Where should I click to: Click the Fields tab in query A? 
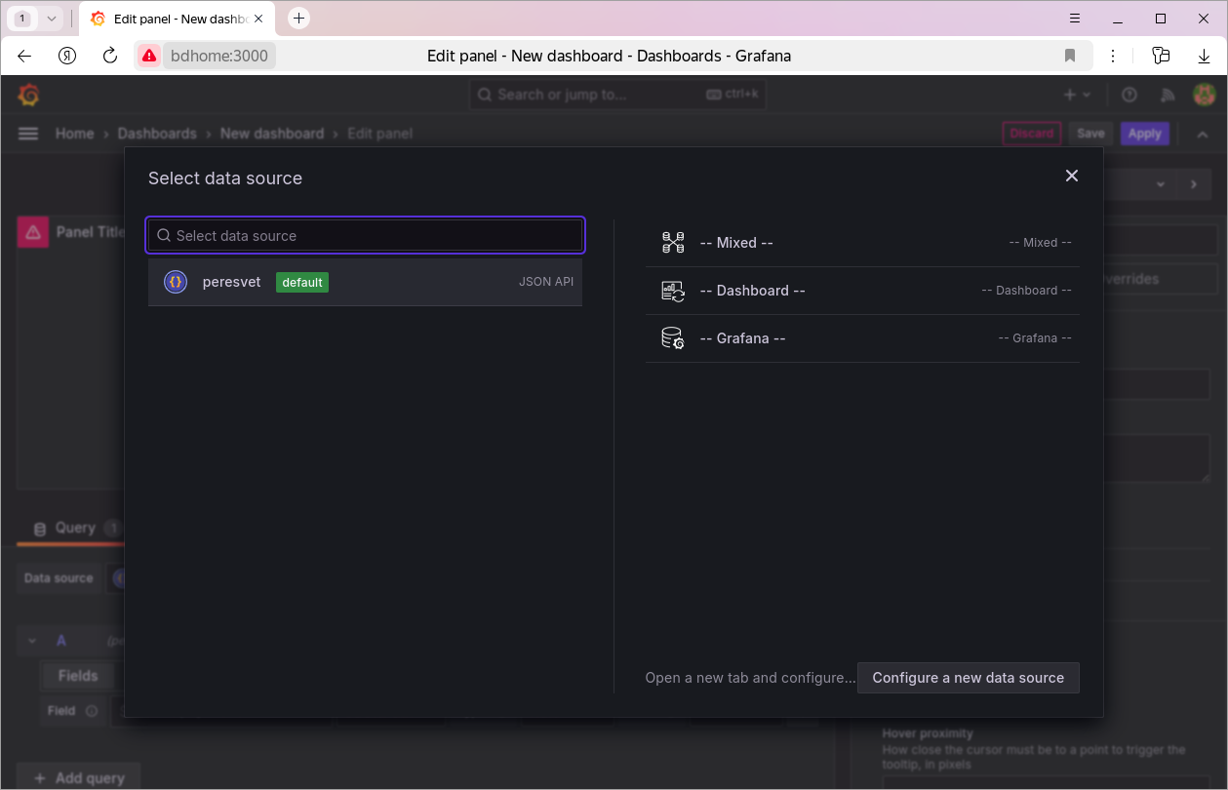click(x=78, y=676)
